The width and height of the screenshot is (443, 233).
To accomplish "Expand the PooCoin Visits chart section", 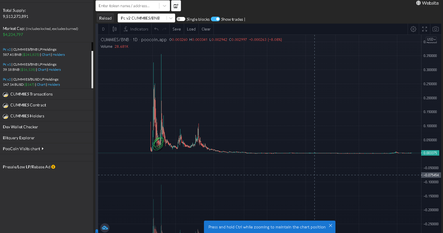I will (x=23, y=149).
